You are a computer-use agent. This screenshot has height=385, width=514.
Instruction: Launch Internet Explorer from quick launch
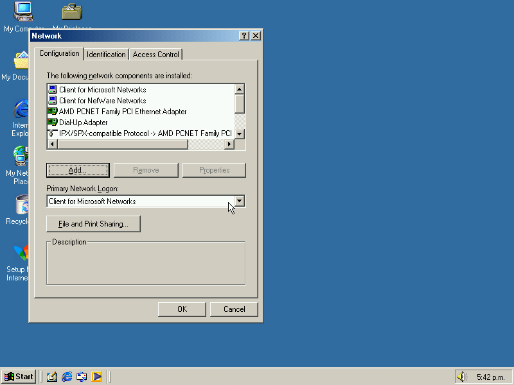(67, 377)
